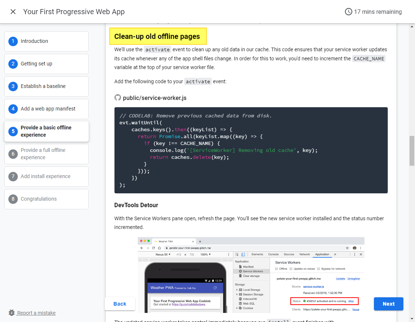Jump to step 6 Provide a full offline experience
The width and height of the screenshot is (415, 322).
(x=46, y=154)
